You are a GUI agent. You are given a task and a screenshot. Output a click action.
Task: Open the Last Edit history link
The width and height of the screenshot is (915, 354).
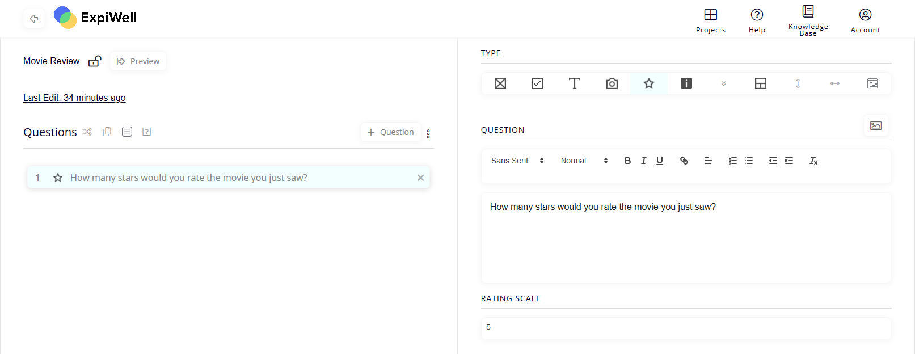[x=74, y=98]
